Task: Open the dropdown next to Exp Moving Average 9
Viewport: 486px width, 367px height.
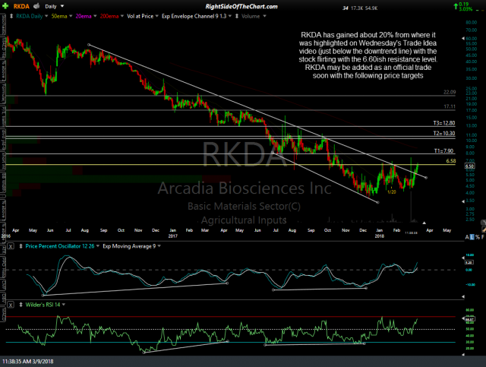Action: (x=159, y=246)
